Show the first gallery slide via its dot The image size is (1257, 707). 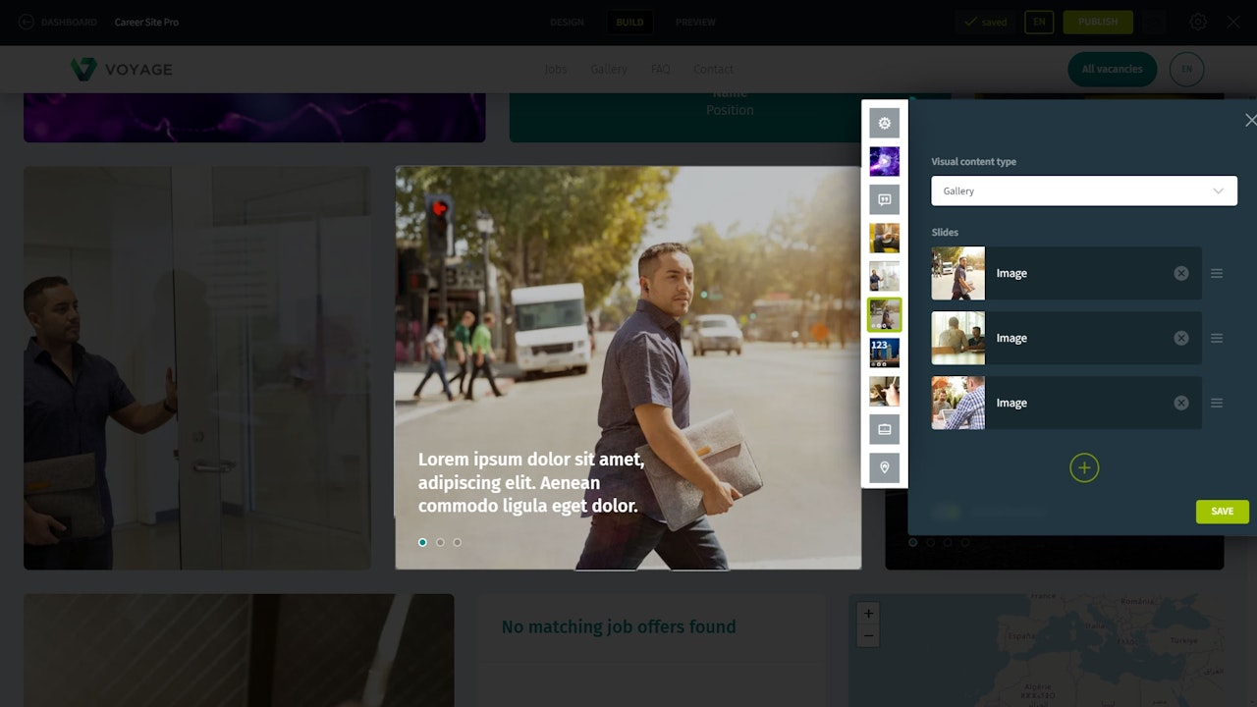422,542
